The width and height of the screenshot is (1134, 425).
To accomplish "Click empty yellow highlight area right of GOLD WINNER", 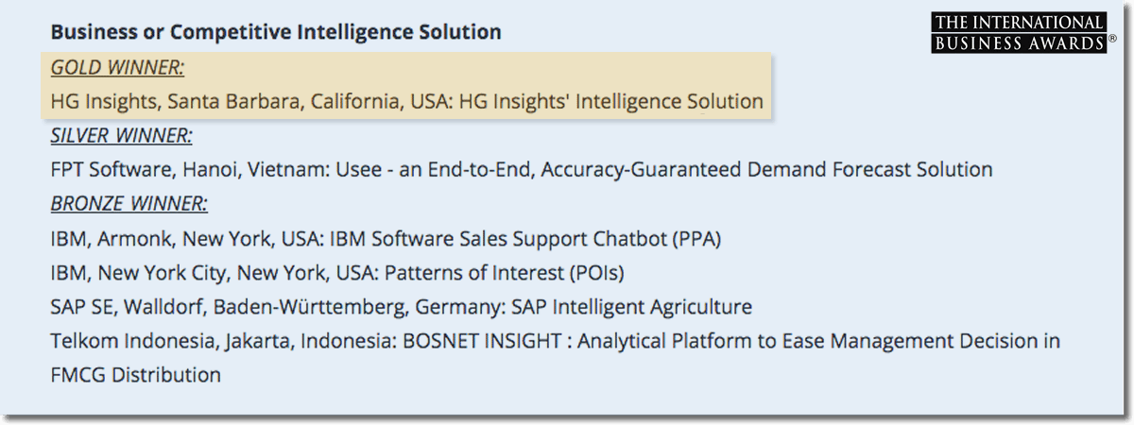I will 472,67.
